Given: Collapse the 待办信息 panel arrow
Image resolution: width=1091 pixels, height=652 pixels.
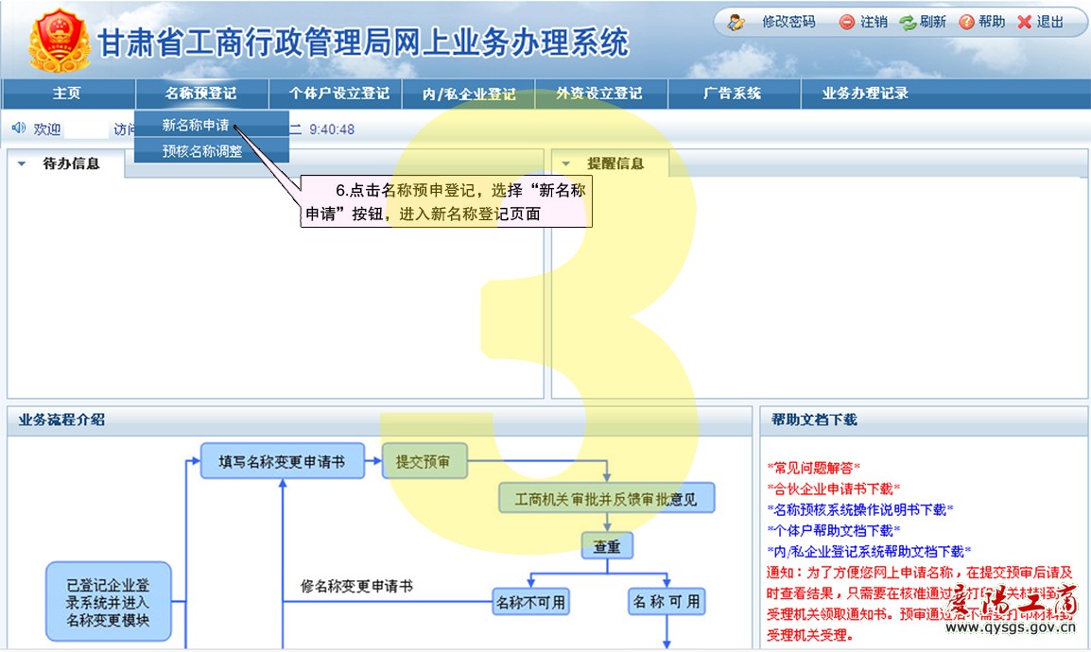Looking at the screenshot, I should [x=22, y=163].
